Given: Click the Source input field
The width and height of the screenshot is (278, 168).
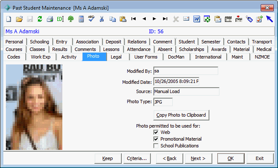Looking at the screenshot, I should pyautogui.click(x=186, y=91).
